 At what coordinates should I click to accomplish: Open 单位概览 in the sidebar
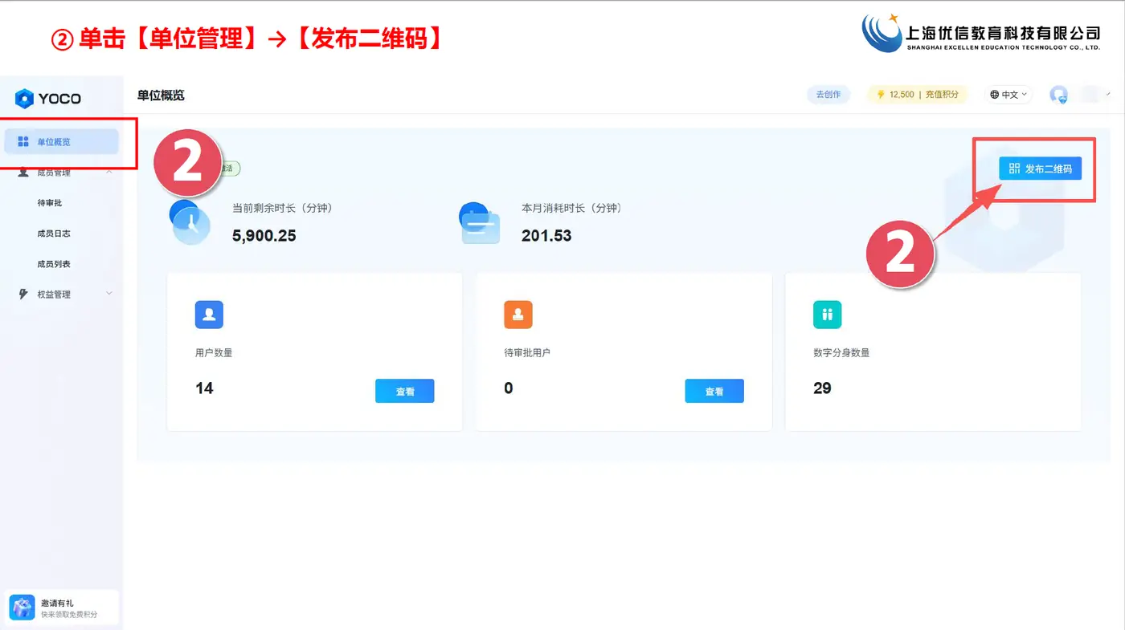pyautogui.click(x=62, y=142)
